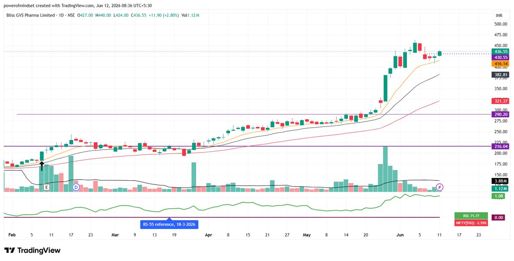Click the 'INR' currency label

499,15
